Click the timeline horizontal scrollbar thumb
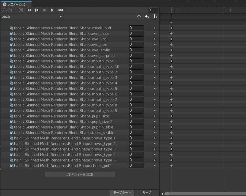The image size is (246, 196). 205,194
